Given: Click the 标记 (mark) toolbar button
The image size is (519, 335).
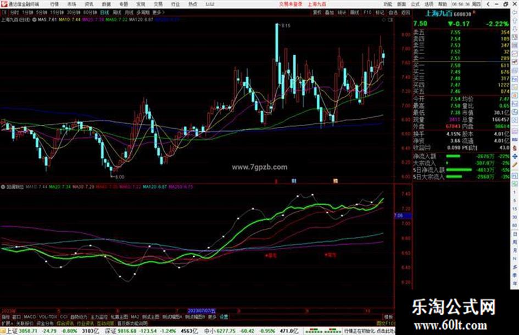Looking at the screenshot, I should [380, 13].
